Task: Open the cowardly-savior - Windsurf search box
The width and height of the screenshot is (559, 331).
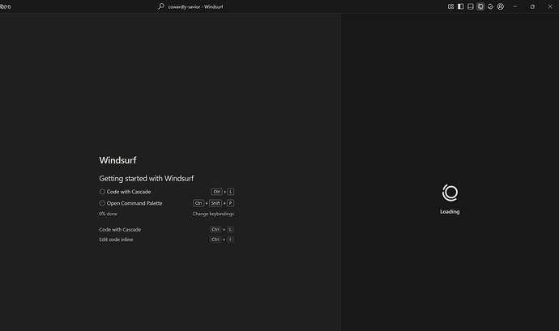Action: coord(190,6)
